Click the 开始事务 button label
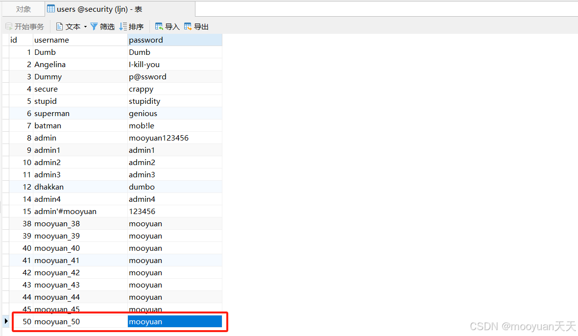 coord(29,26)
